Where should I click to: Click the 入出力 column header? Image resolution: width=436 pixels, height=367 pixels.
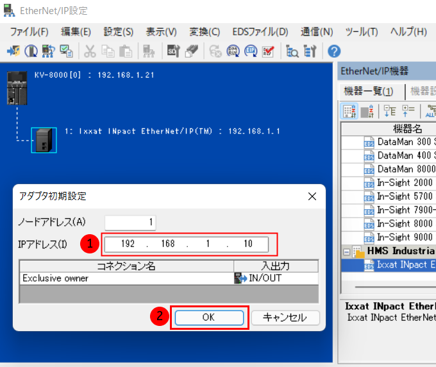click(276, 266)
